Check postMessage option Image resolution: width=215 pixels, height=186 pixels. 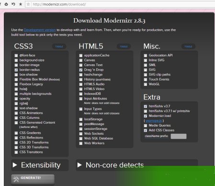pos(81,124)
